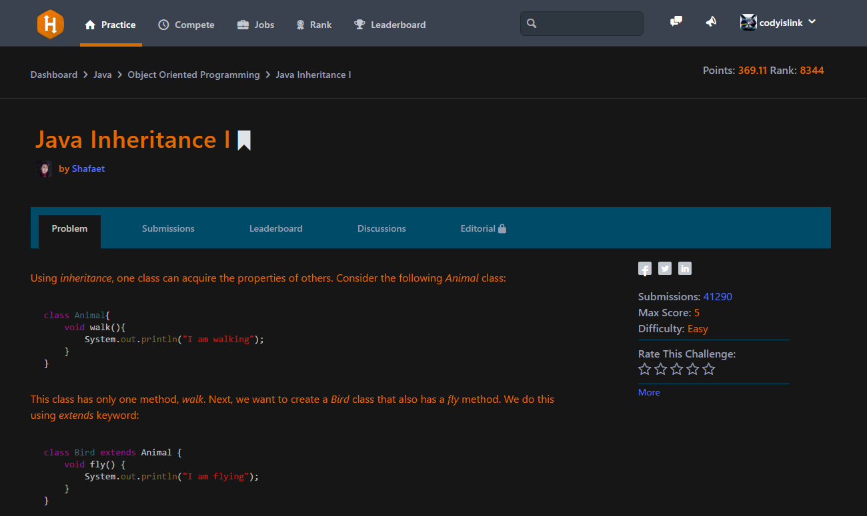The image size is (867, 516).
Task: Bookmark the Java Inheritance I challenge
Action: pos(244,140)
